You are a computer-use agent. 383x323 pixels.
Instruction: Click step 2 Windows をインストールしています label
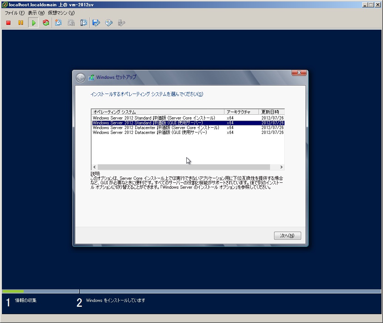(x=115, y=300)
